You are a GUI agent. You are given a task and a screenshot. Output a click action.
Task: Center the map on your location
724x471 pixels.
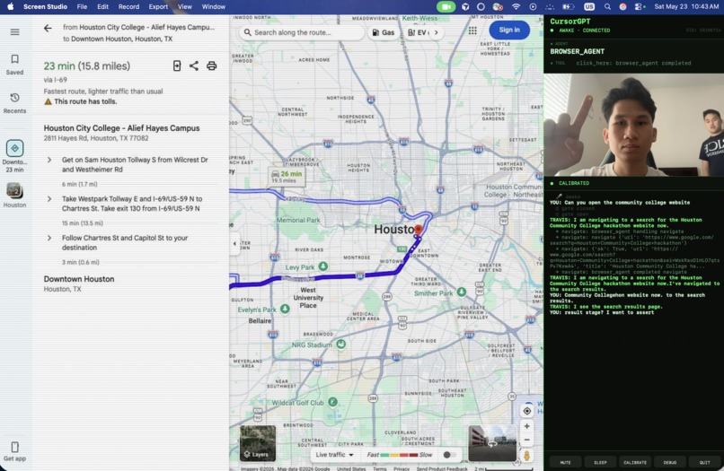click(x=527, y=411)
